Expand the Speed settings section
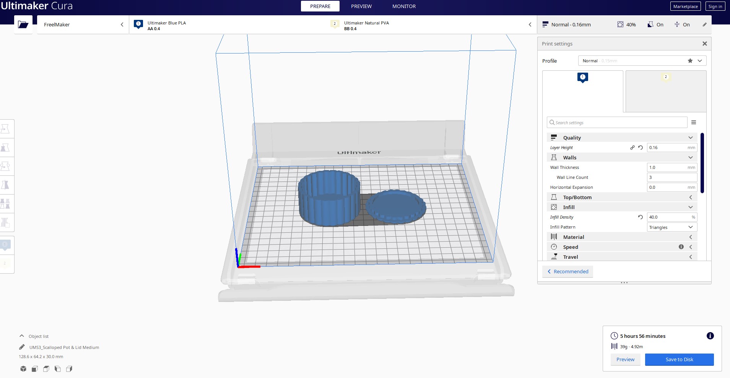The height and width of the screenshot is (378, 730). pos(622,247)
